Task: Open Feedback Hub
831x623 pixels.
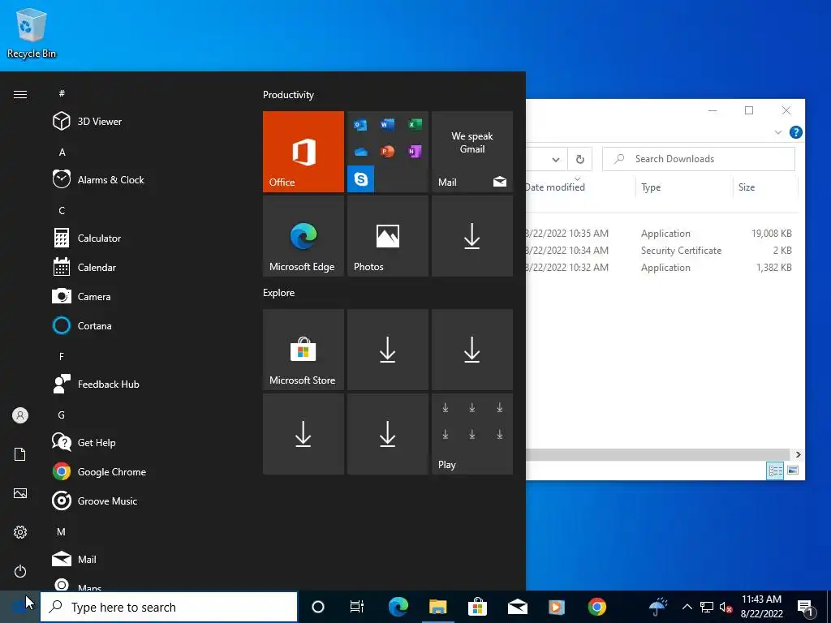Action: coord(96,384)
